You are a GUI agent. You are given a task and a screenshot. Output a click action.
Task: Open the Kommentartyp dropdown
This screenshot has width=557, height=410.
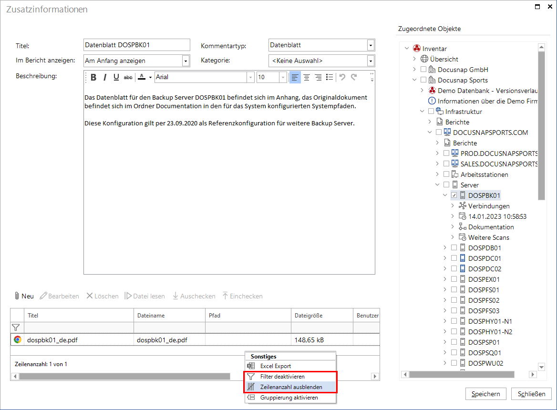coord(371,45)
